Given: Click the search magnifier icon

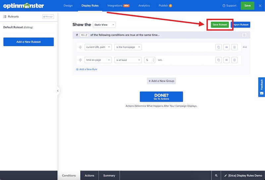Looking at the screenshot, I should coord(216,176).
